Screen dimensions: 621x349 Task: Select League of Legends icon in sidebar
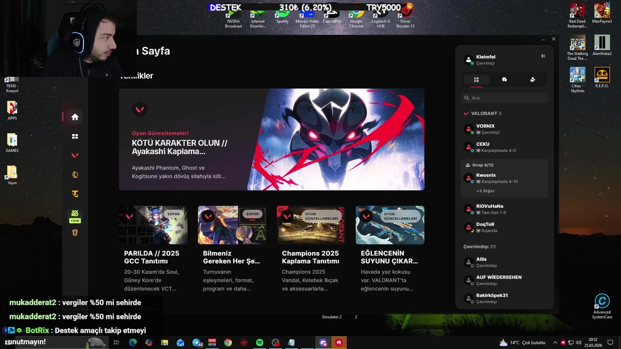[x=75, y=174]
